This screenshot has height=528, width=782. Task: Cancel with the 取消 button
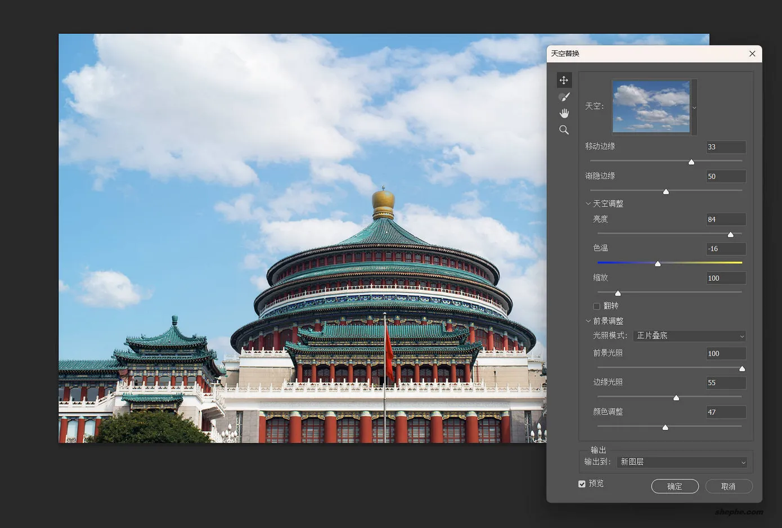click(x=729, y=486)
